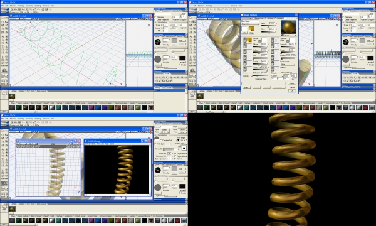This screenshot has height=226, width=376.
Task: Open the Sphere preview shape dropdown
Action: coord(288,35)
